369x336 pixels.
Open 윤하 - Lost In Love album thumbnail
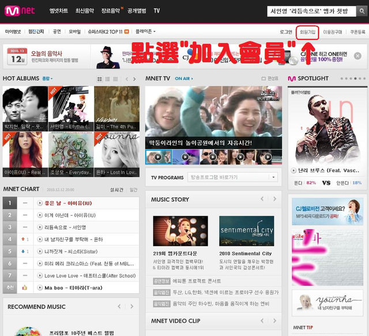116,154
